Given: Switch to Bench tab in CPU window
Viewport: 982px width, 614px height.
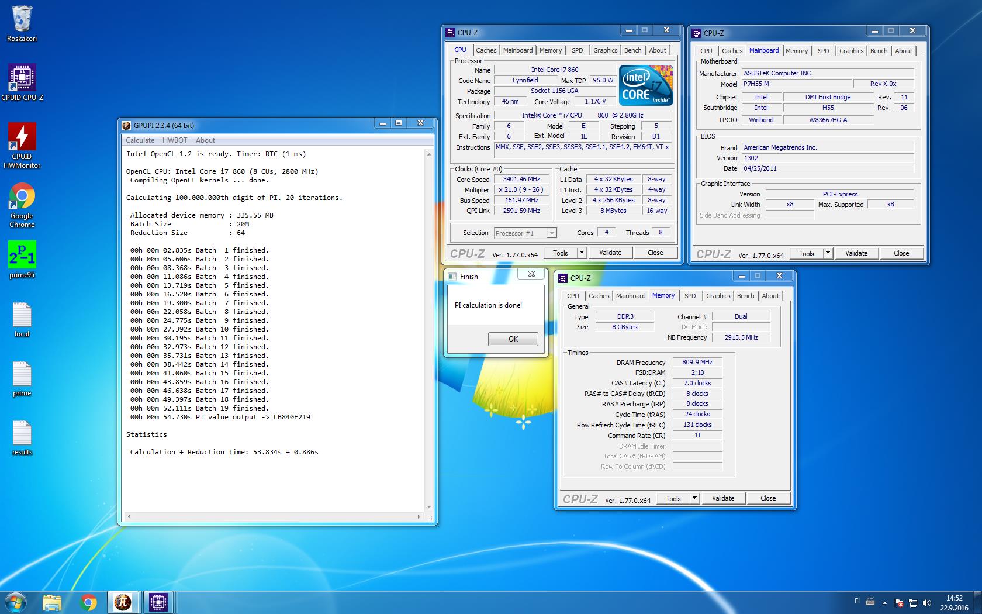Looking at the screenshot, I should coord(632,50).
